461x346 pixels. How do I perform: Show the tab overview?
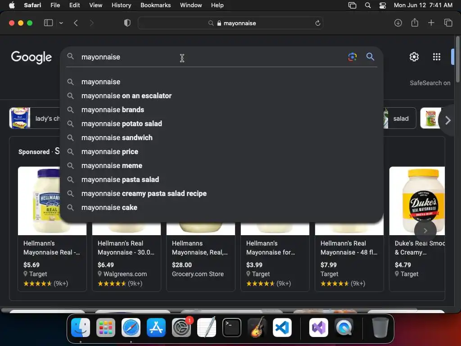448,23
